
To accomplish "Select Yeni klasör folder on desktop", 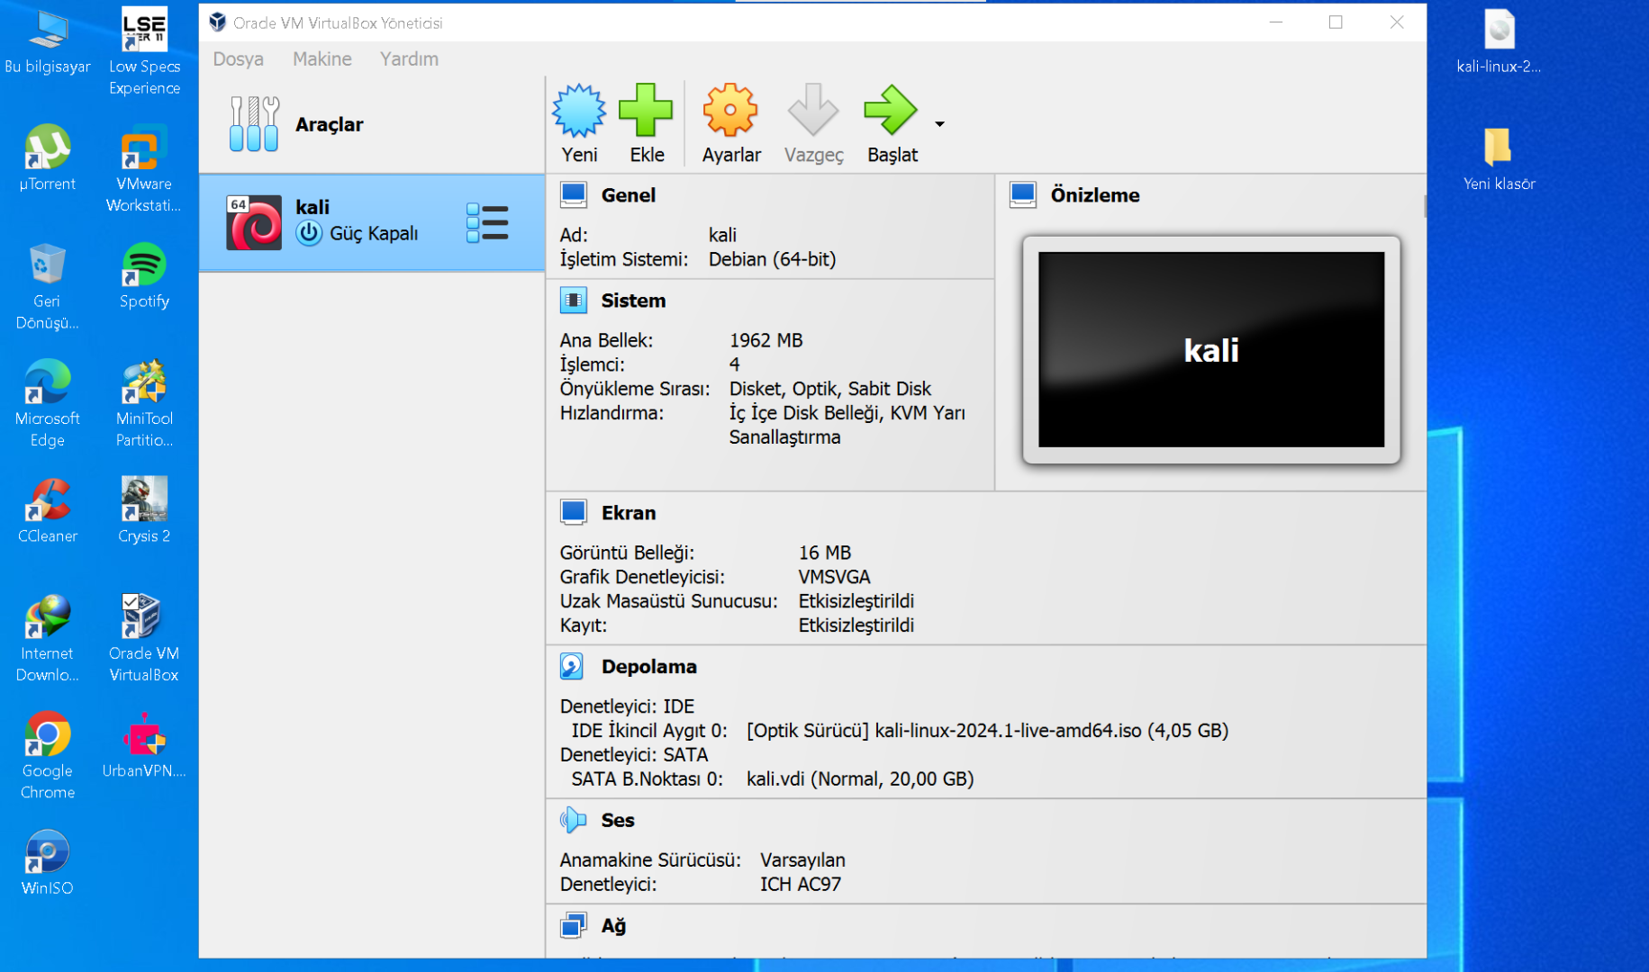I will click(x=1499, y=159).
